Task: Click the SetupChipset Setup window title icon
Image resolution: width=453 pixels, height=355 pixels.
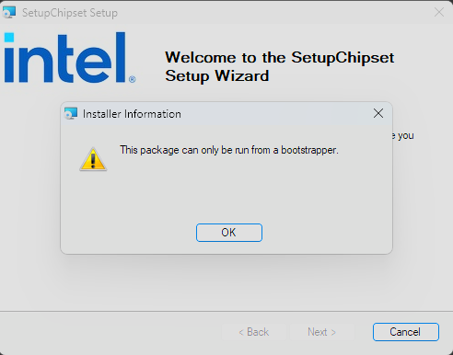Action: click(9, 13)
